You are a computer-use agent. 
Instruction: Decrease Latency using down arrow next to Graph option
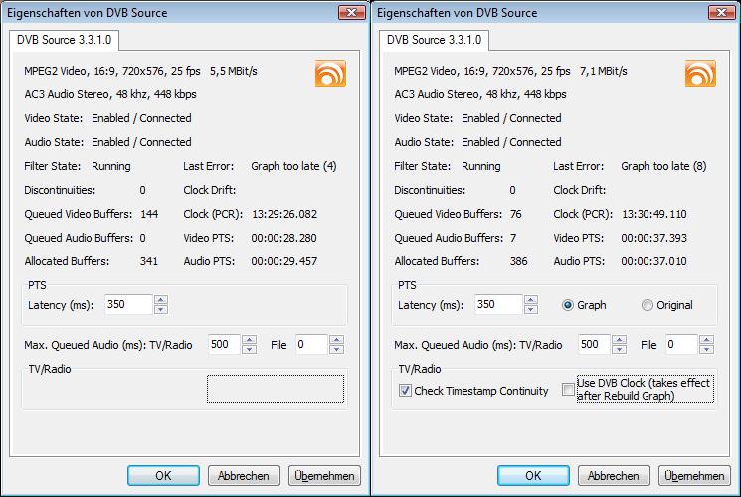tap(531, 310)
